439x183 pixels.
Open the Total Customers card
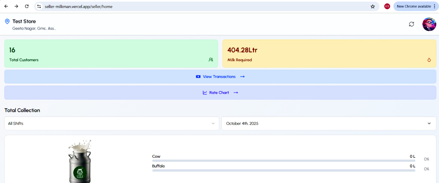(111, 53)
